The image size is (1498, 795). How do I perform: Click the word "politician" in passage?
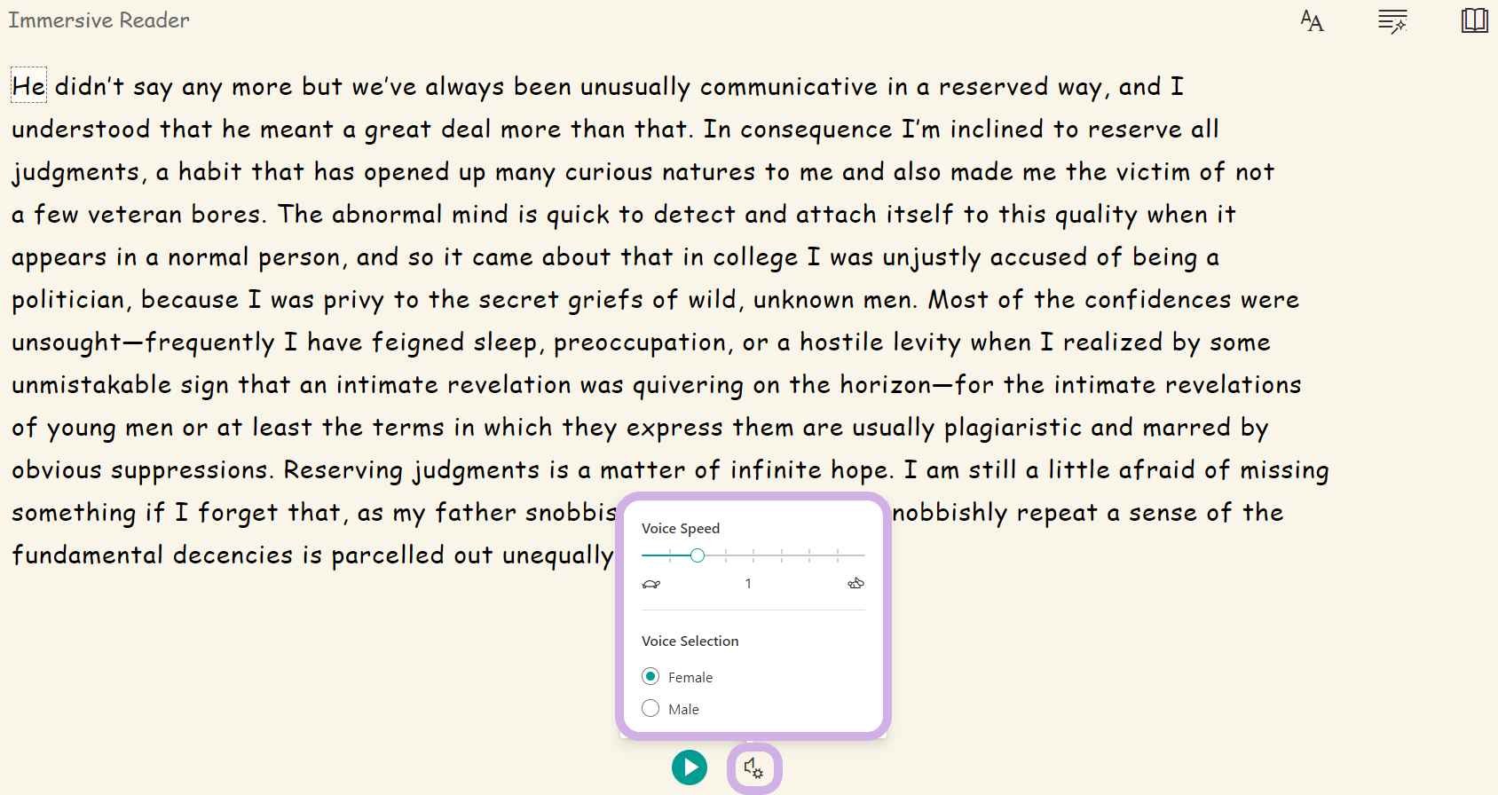coord(68,299)
